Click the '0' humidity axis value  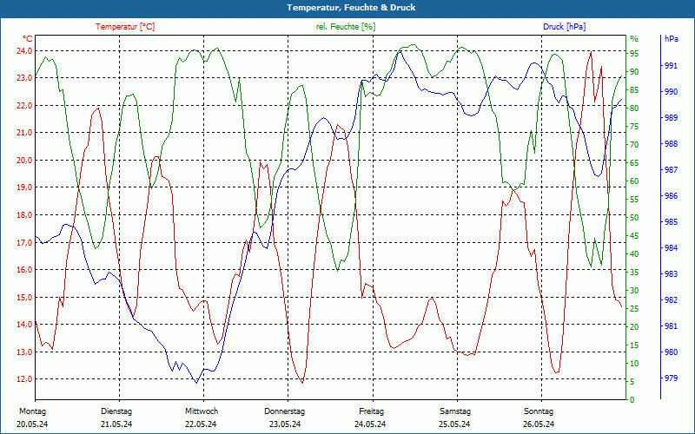(632, 400)
